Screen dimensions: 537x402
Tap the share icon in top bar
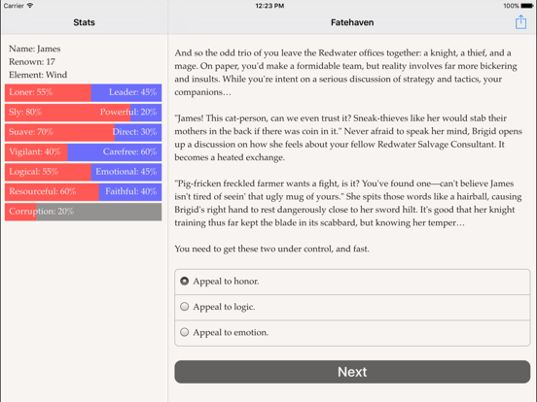[x=520, y=22]
